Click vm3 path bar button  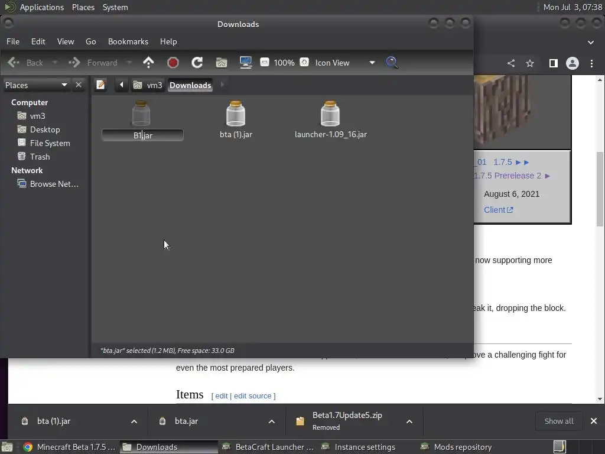click(148, 85)
